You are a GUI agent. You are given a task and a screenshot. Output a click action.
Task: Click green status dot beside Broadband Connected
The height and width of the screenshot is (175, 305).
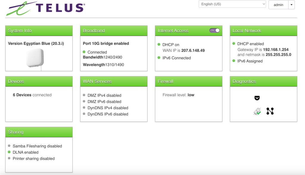tap(84, 52)
